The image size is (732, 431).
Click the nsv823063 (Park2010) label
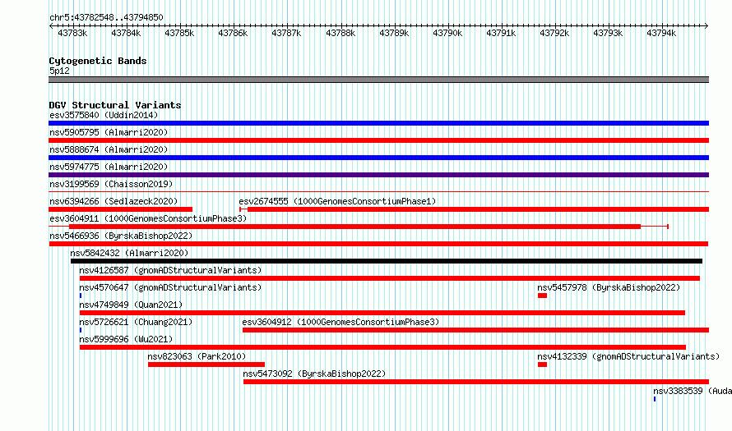coord(197,356)
